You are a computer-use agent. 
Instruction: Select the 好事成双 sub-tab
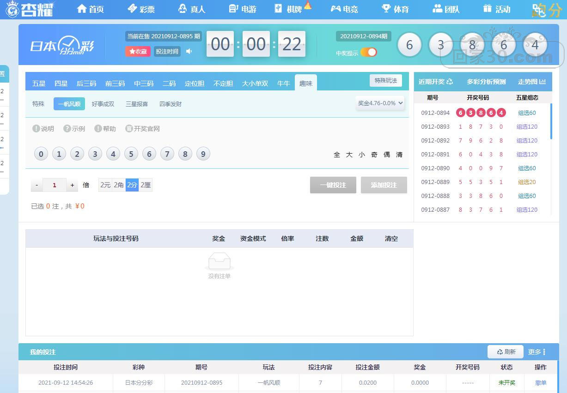coord(103,104)
